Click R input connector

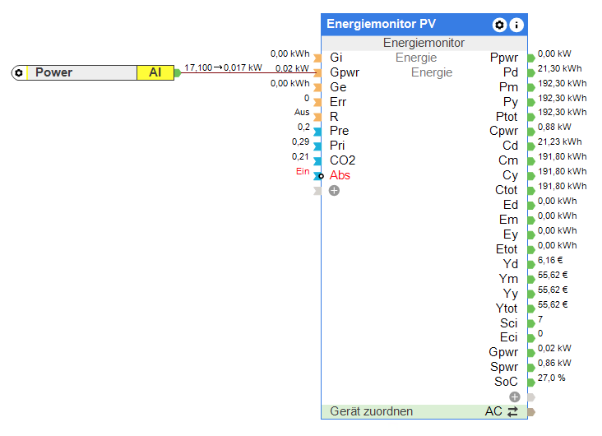(317, 117)
